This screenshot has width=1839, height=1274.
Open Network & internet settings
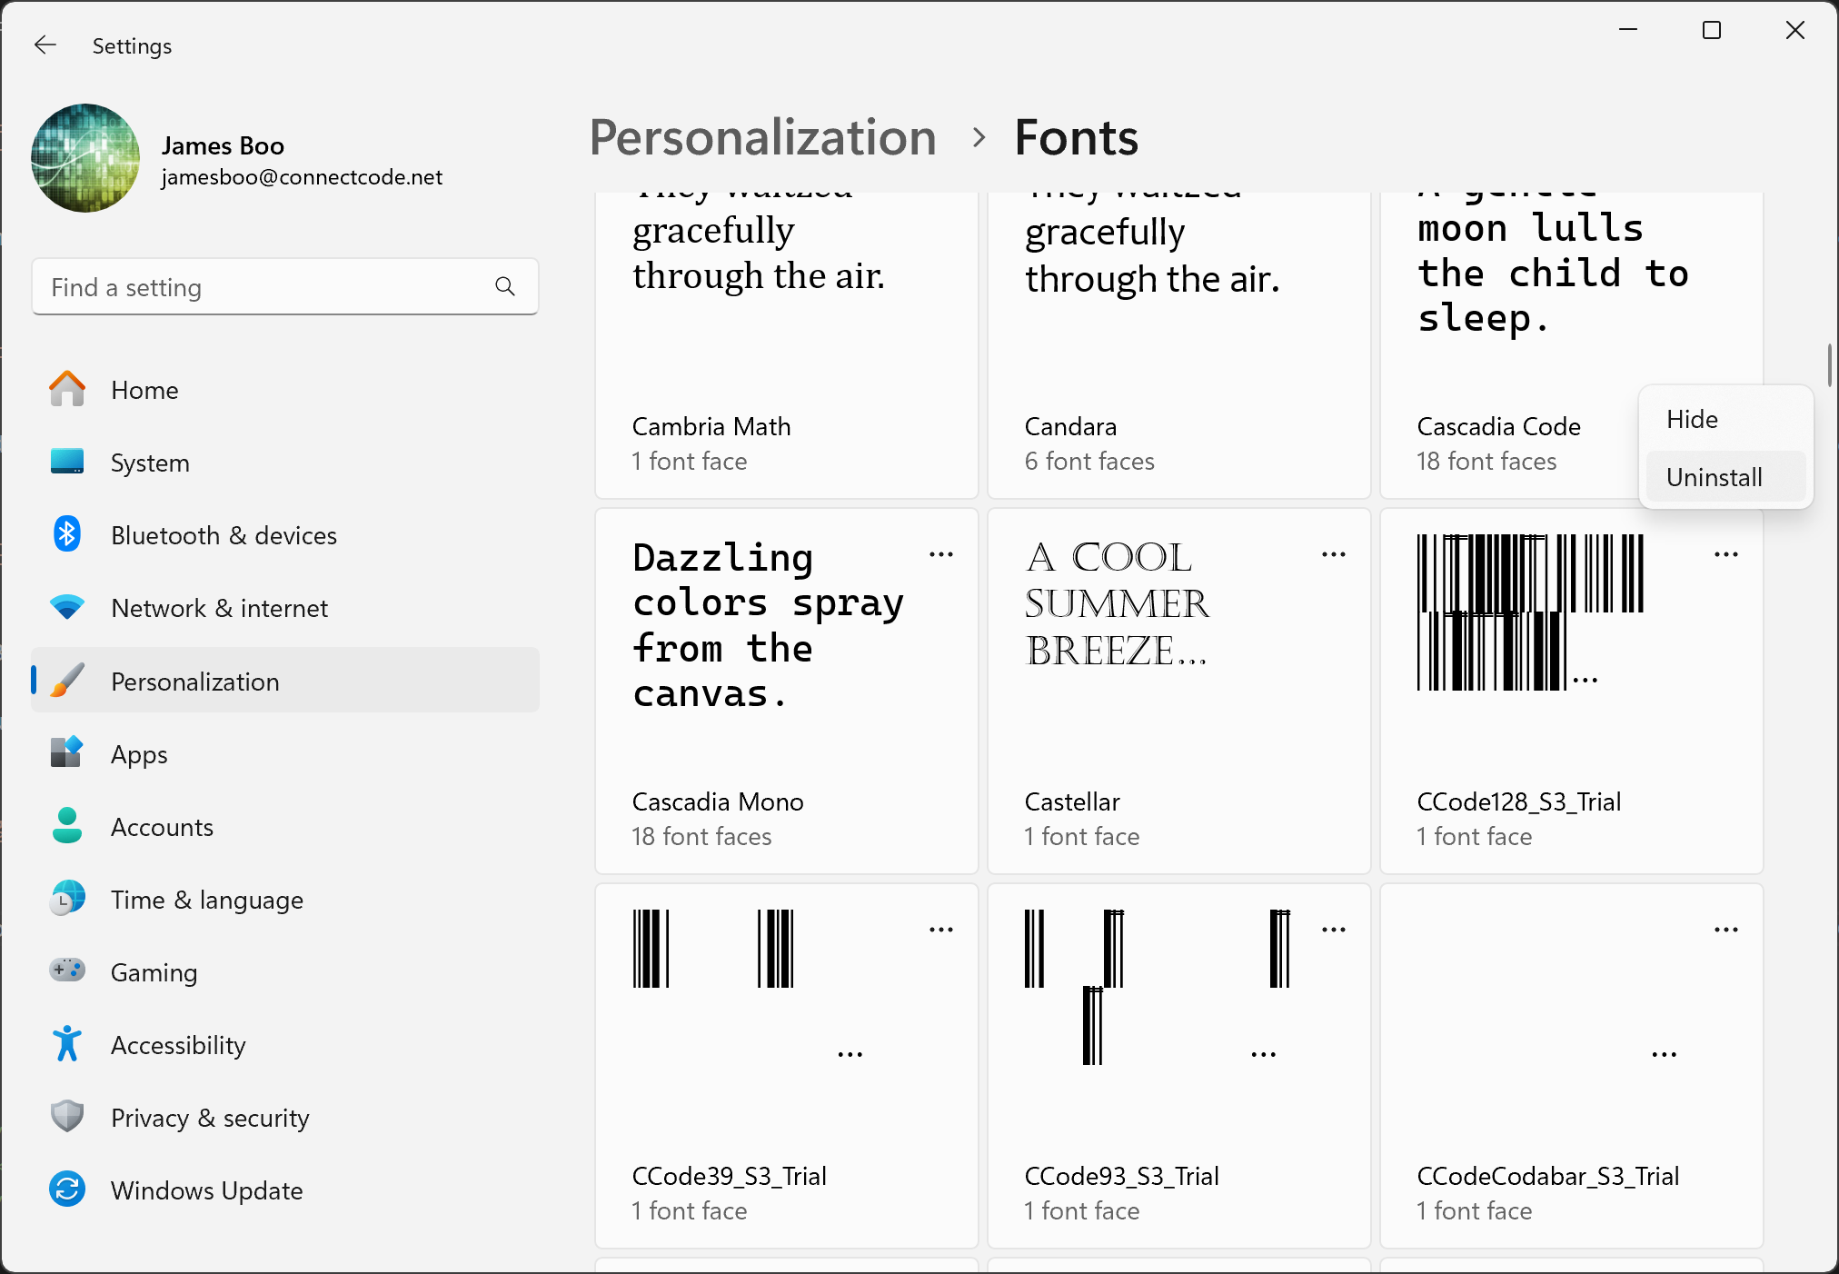coord(285,608)
